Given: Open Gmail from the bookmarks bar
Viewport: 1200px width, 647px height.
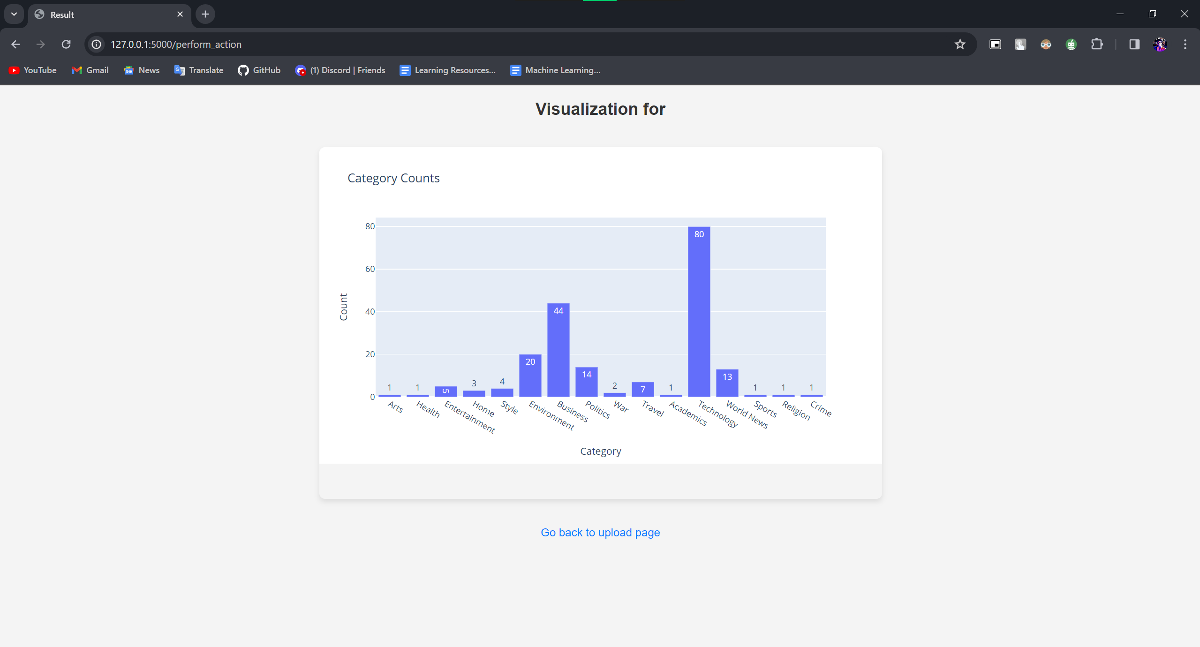Looking at the screenshot, I should 90,70.
